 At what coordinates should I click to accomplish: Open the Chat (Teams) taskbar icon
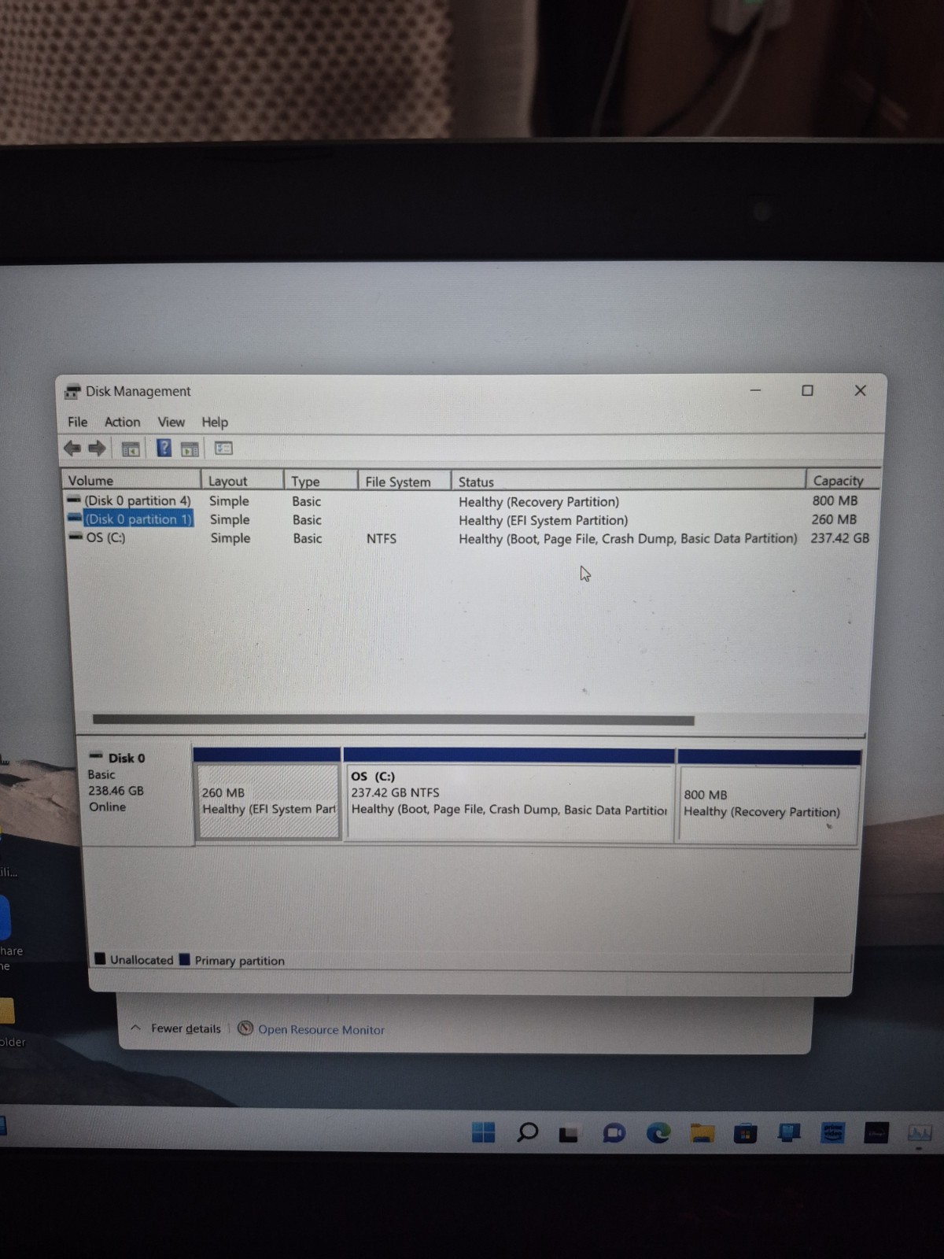(614, 1133)
